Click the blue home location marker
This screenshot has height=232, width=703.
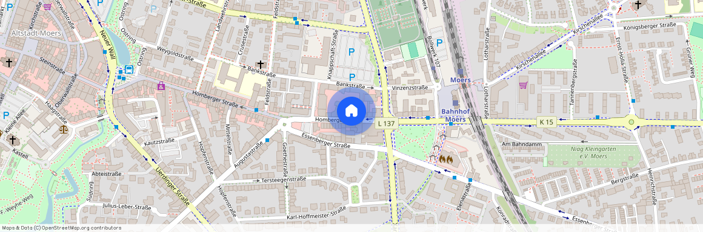[351, 111]
